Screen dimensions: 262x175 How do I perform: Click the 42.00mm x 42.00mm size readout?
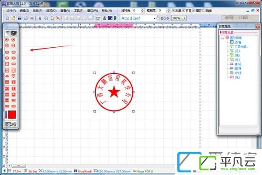(57, 171)
